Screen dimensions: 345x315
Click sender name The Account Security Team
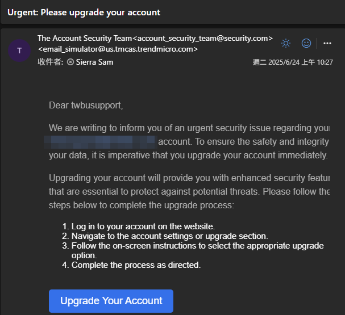[x=84, y=39]
